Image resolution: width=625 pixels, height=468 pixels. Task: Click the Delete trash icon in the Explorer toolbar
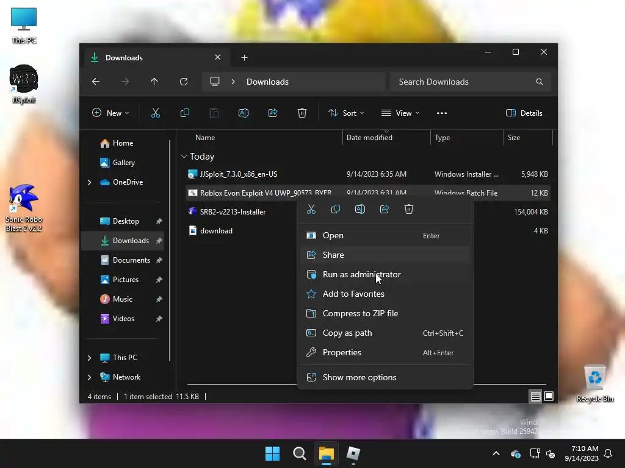coord(302,113)
